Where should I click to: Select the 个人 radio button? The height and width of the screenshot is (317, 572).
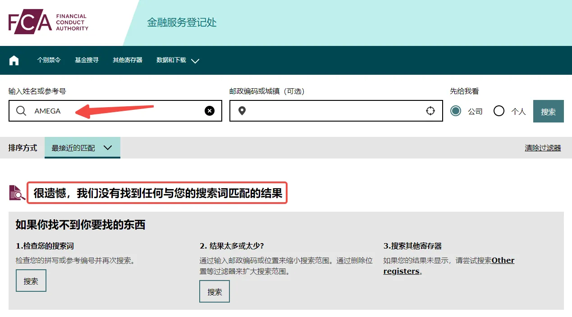pos(499,111)
